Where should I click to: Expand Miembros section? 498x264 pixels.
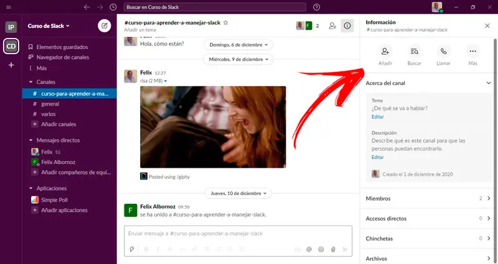(427, 198)
